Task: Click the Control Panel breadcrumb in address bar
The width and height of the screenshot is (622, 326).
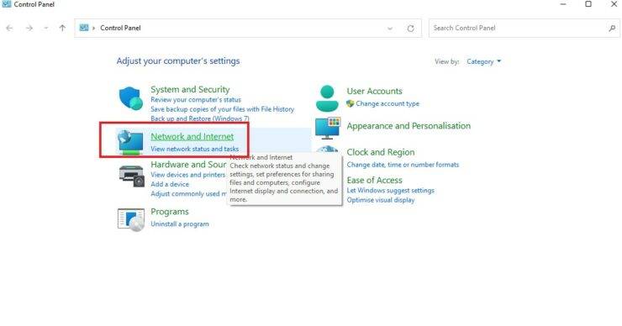Action: click(x=120, y=28)
